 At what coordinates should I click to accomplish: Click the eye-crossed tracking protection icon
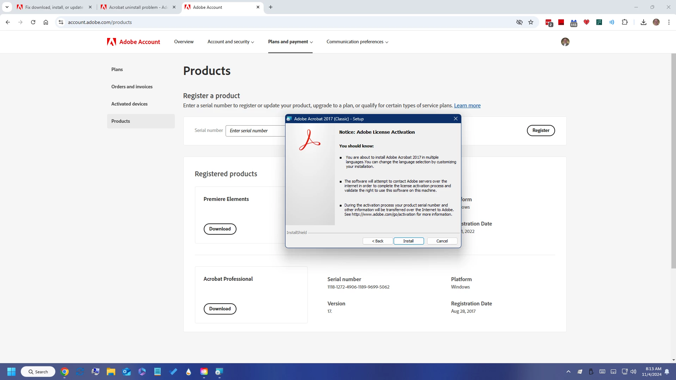520,22
